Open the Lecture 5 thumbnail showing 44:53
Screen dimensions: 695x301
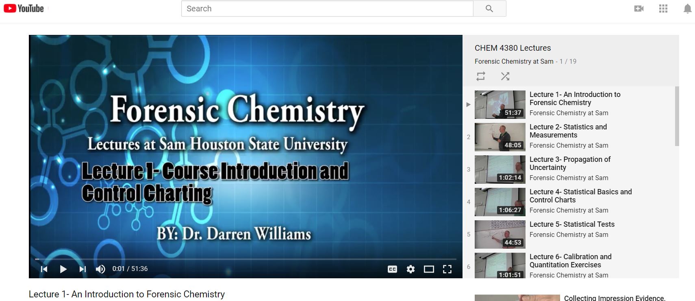(500, 234)
